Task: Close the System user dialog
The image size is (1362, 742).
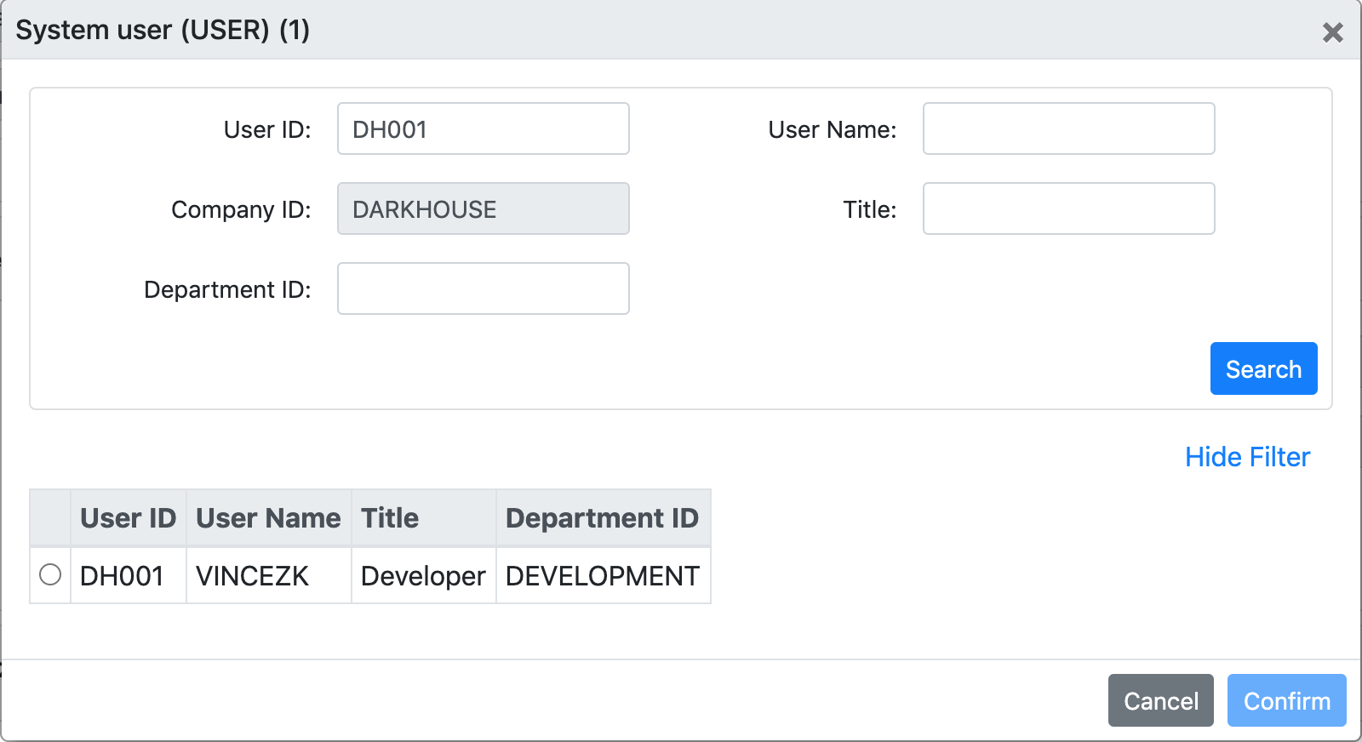Action: [1332, 32]
